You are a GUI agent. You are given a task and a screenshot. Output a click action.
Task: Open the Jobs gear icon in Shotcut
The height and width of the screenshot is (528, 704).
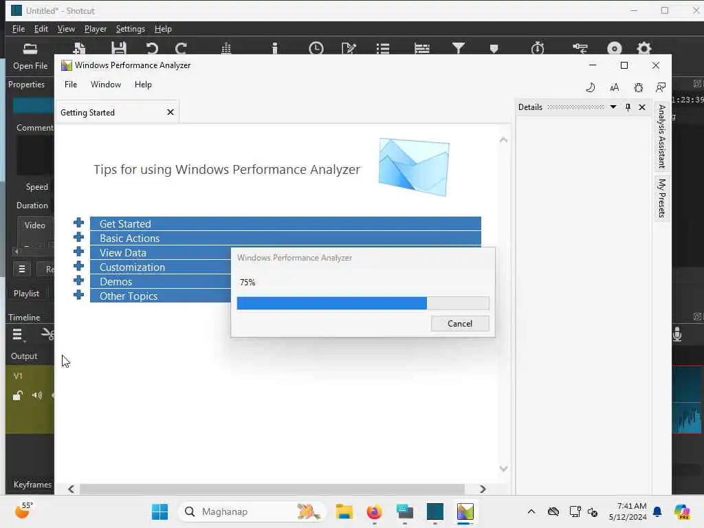click(643, 48)
